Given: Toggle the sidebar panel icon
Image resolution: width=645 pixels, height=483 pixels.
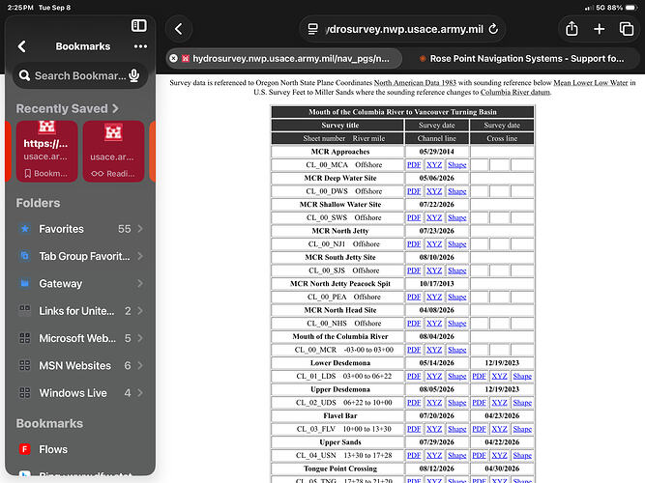Looking at the screenshot, I should click(x=138, y=25).
